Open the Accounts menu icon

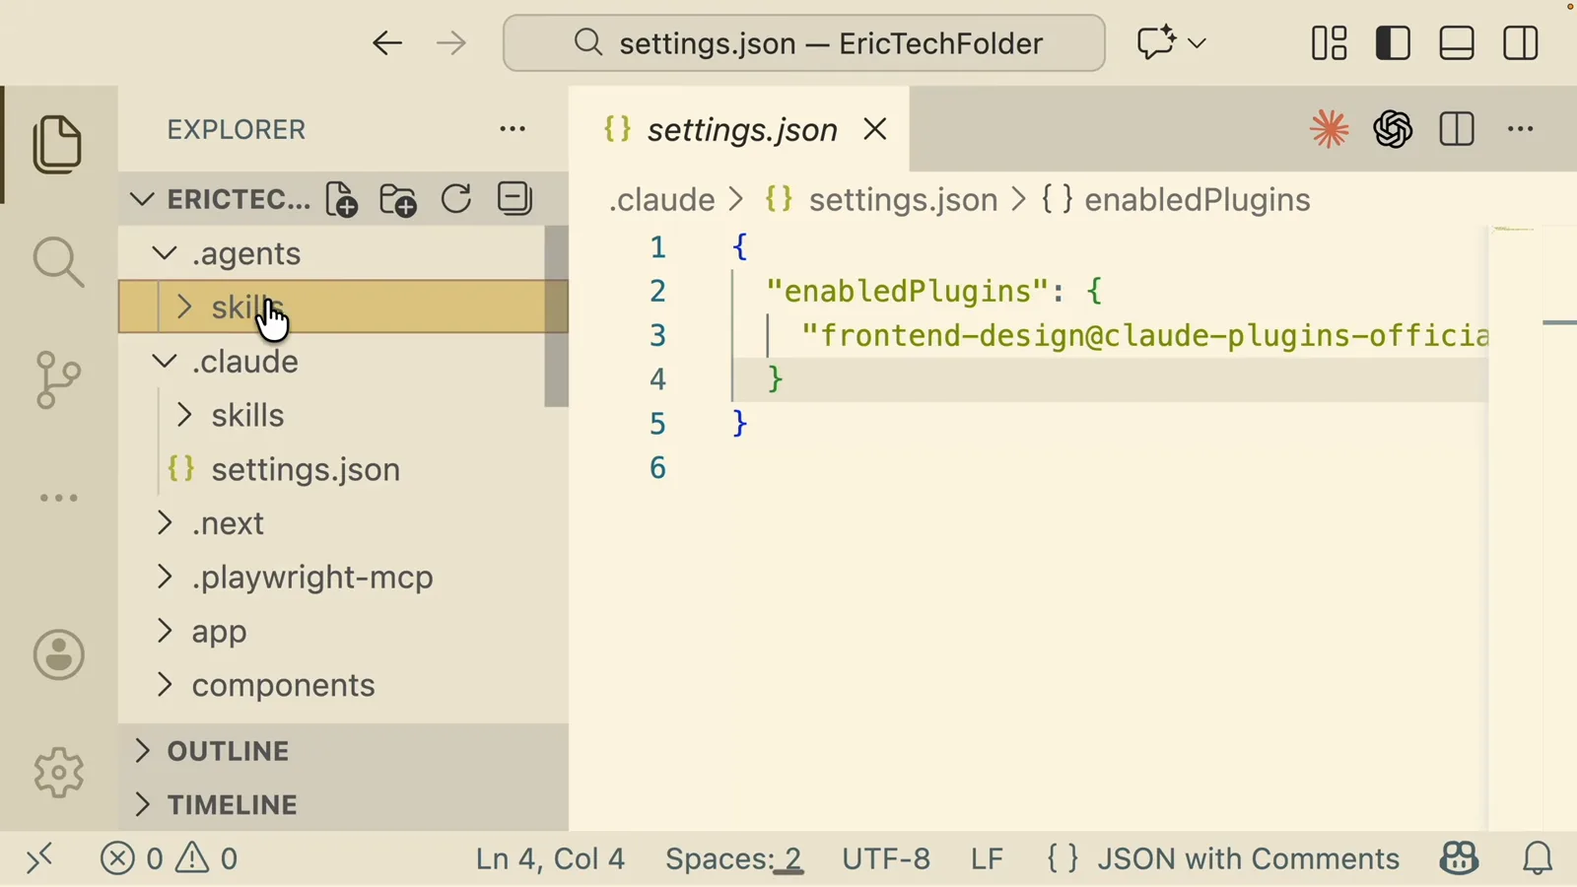click(58, 654)
